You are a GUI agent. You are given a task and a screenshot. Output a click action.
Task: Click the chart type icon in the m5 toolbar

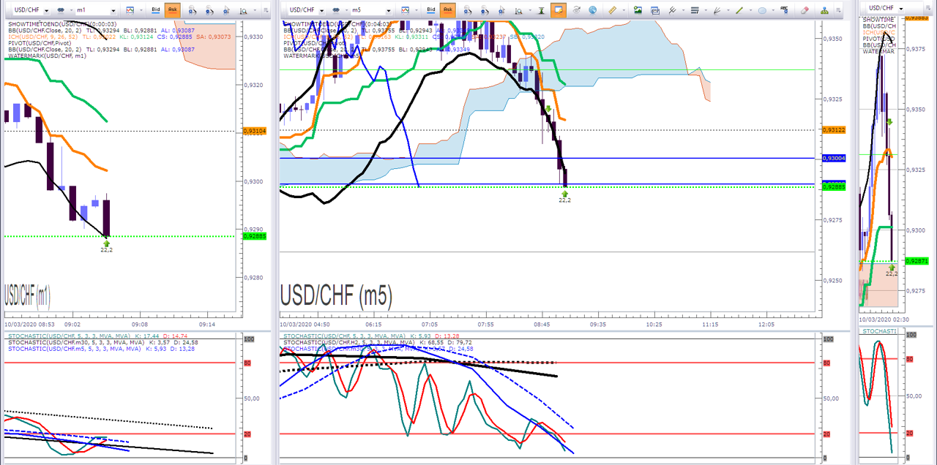[x=406, y=10]
